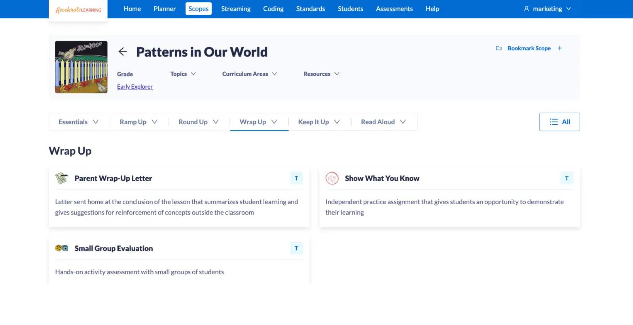Viewport: 633px width, 325px height.
Task: Select the Read Aloud tab
Action: 383,122
